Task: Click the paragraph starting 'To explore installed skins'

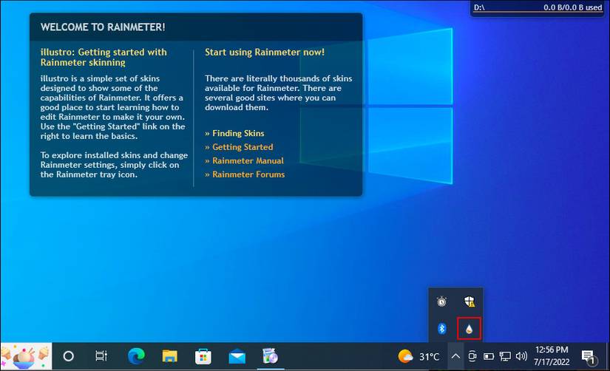Action: click(x=114, y=165)
